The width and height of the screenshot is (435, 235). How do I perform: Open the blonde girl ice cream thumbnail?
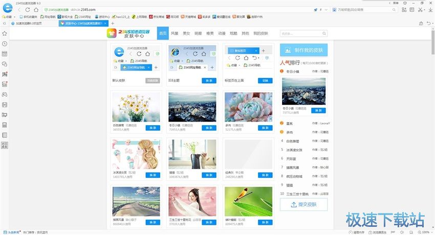click(x=136, y=154)
